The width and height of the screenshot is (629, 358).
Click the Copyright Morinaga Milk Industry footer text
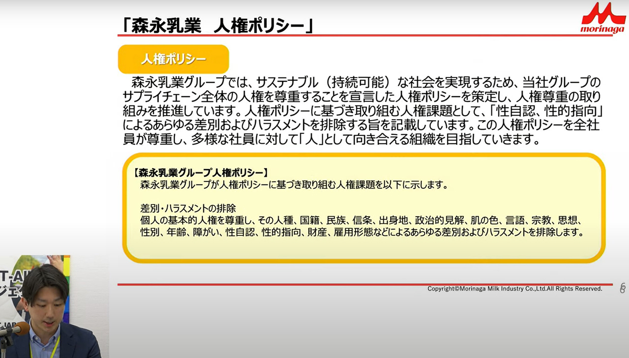pos(515,289)
